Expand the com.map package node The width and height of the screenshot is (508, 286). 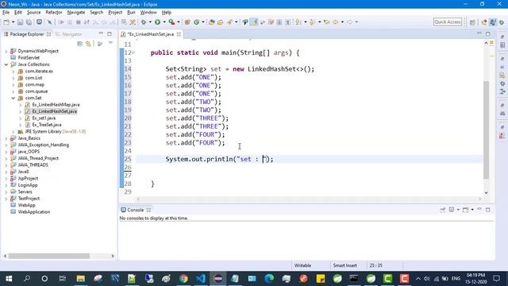pyautogui.click(x=13, y=85)
